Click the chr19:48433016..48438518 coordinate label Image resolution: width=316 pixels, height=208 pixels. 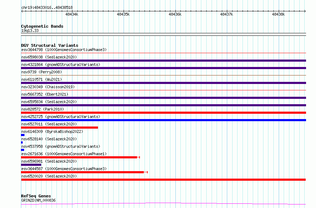(x=47, y=7)
